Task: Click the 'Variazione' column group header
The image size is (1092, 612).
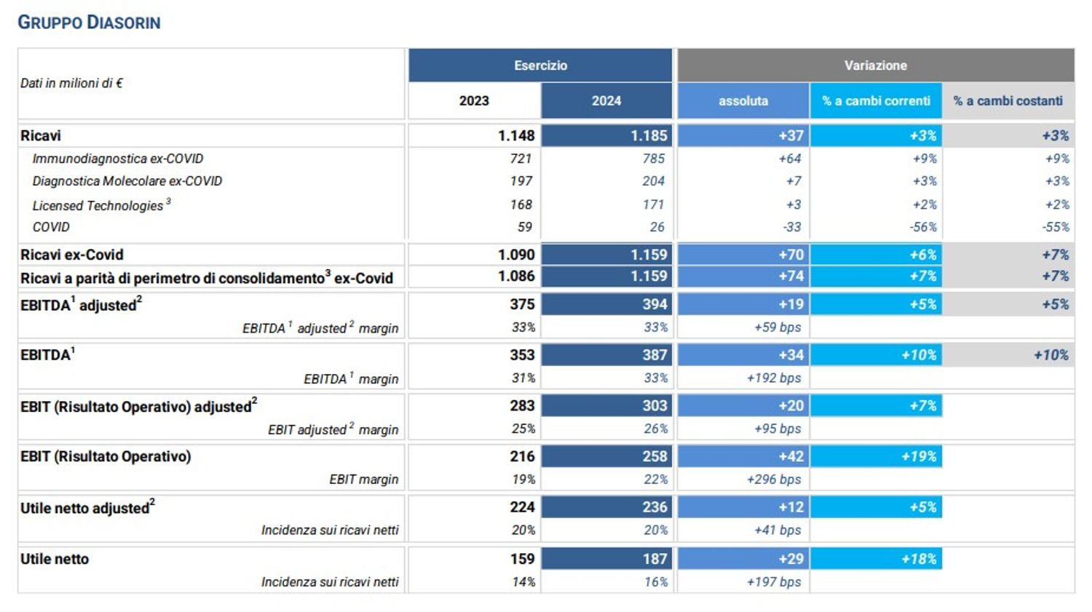Action: click(876, 65)
